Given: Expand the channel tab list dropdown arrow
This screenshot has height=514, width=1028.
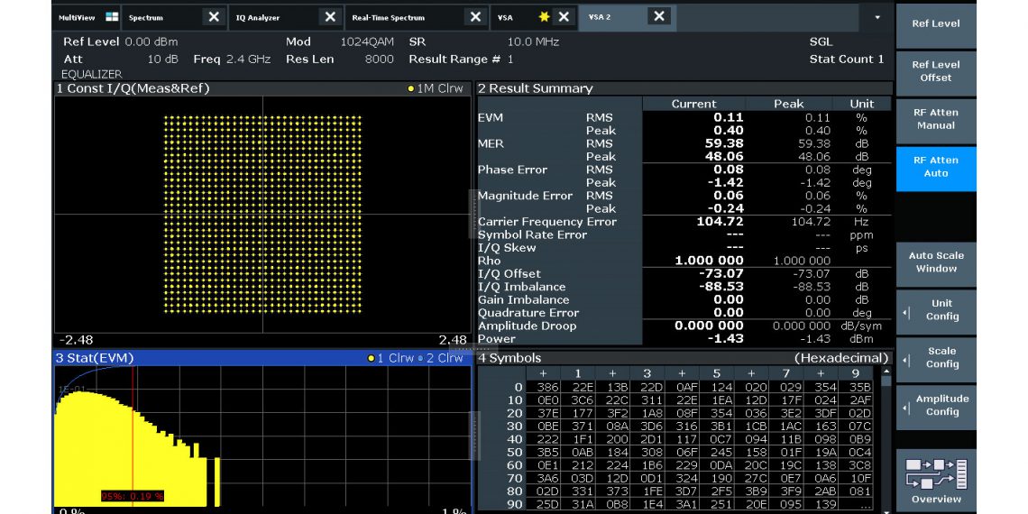Looking at the screenshot, I should (x=877, y=17).
